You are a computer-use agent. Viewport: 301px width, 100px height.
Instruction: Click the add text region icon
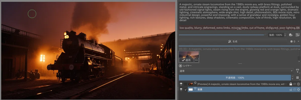pos(298,35)
